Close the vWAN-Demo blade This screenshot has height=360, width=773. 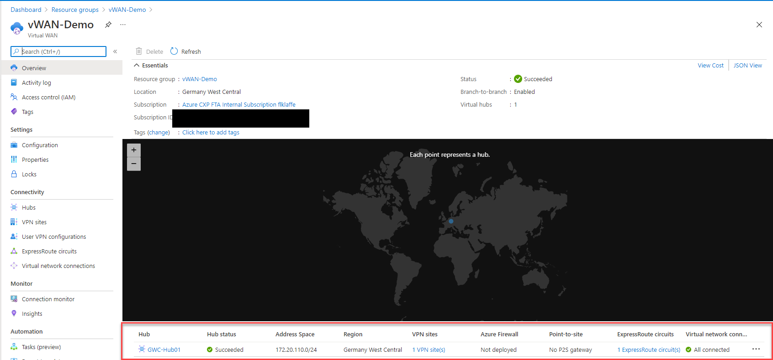759,25
